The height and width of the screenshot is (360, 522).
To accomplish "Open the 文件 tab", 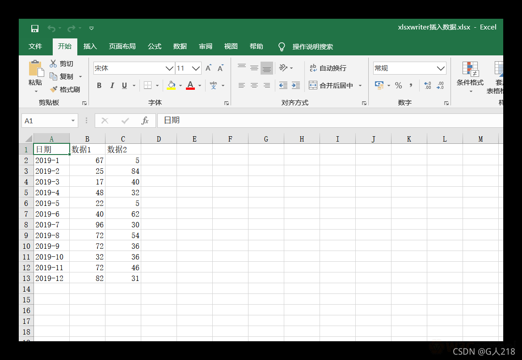I will coord(35,46).
